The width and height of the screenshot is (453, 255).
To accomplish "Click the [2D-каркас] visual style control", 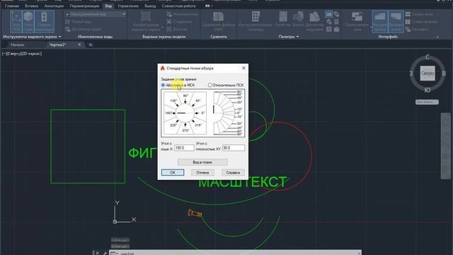I will click(x=31, y=54).
